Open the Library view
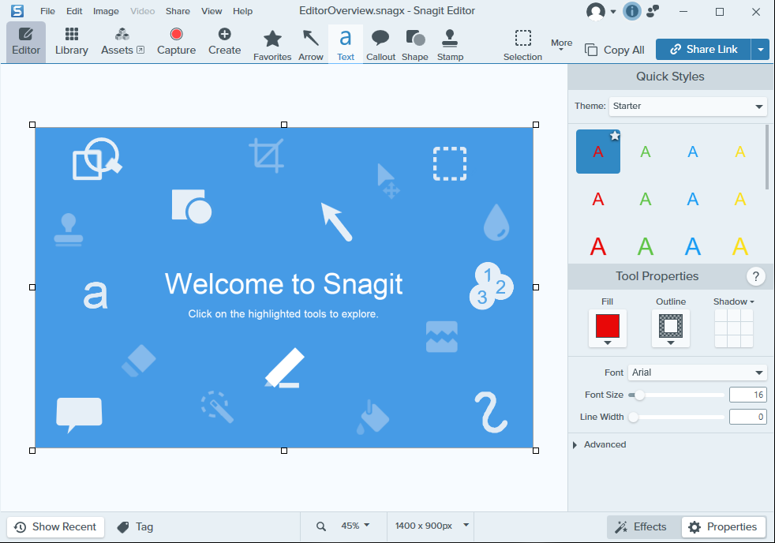Viewport: 775px width, 543px height. [x=72, y=42]
